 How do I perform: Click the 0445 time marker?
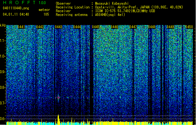pos(96,27)
